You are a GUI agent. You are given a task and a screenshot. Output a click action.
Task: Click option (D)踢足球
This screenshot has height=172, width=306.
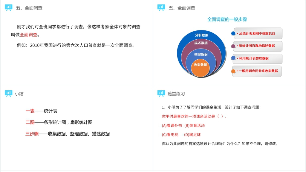click(x=192, y=135)
